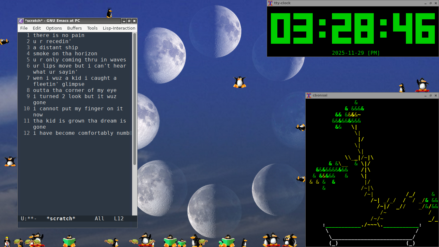This screenshot has height=247, width=439.
Task: Click the 'U:**-' status in Emacs mode line
Action: (29, 219)
